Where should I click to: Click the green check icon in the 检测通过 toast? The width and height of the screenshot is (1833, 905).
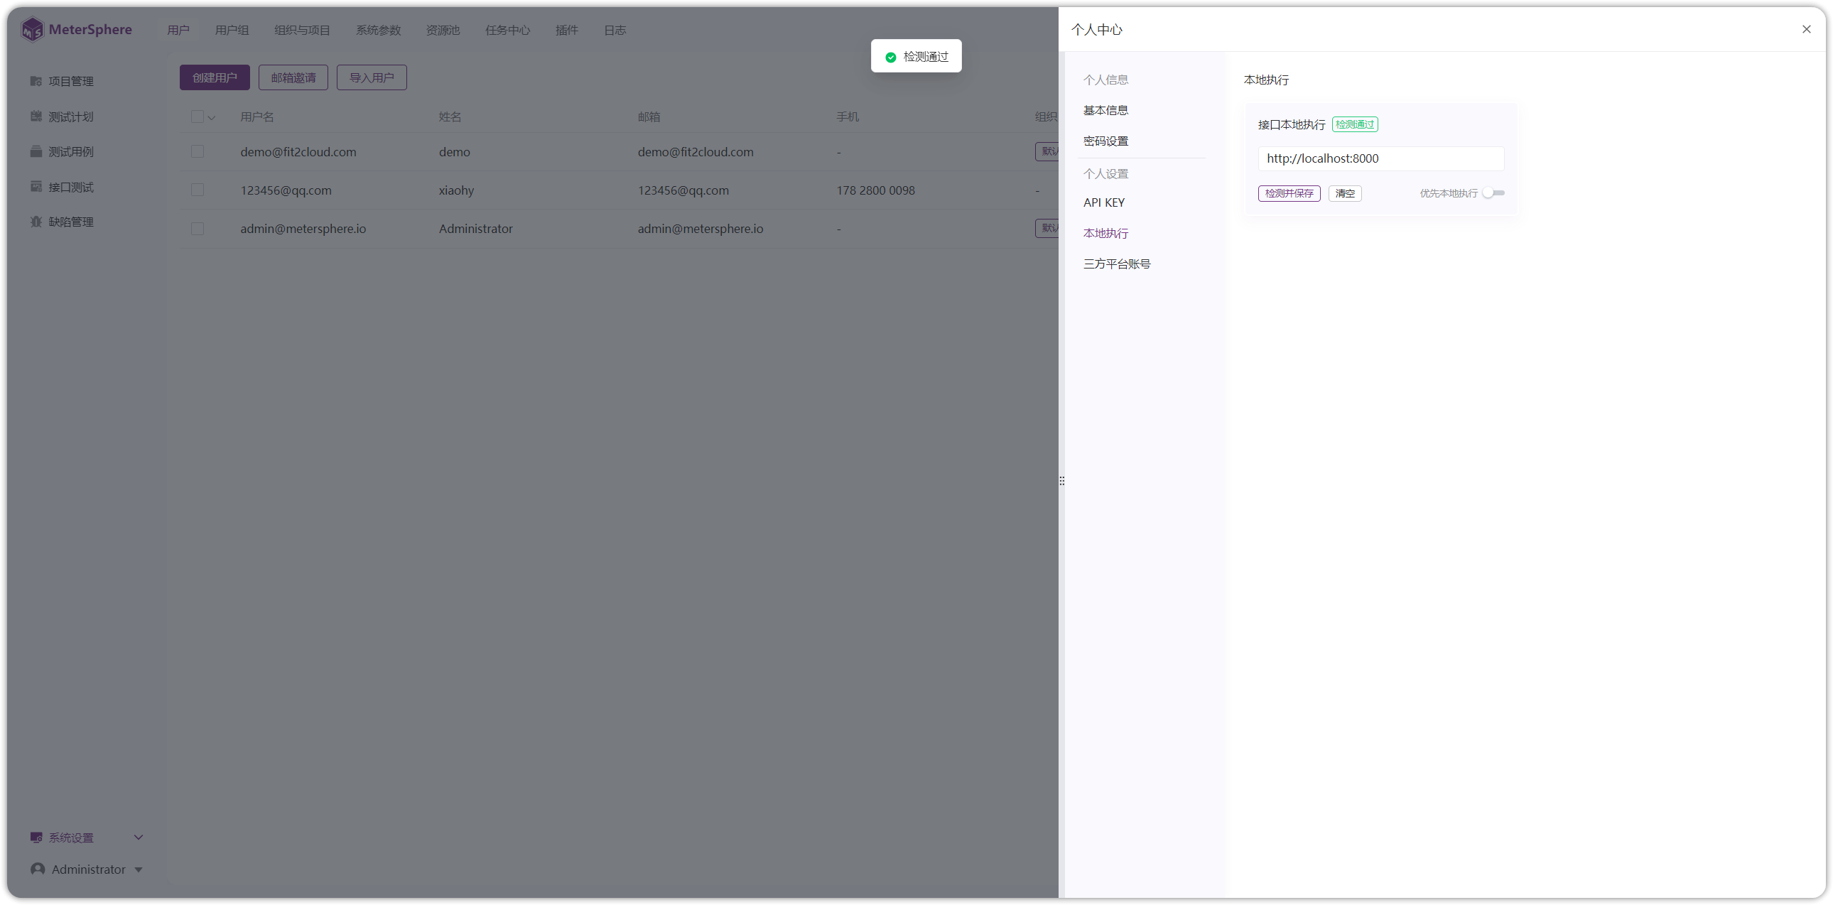coord(890,57)
